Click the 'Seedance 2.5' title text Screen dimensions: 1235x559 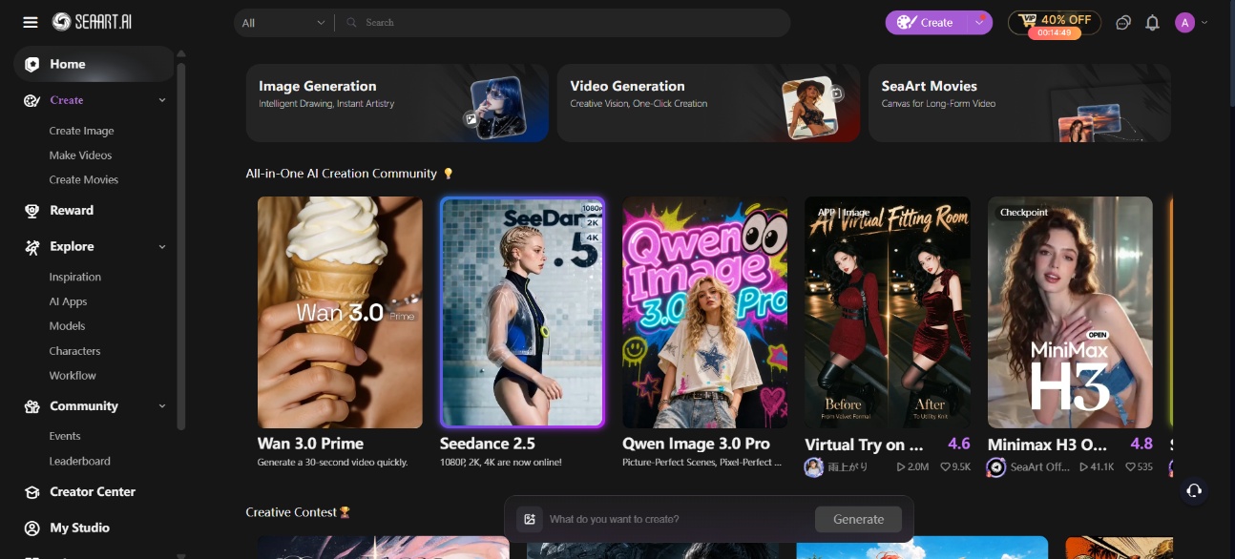[488, 444]
